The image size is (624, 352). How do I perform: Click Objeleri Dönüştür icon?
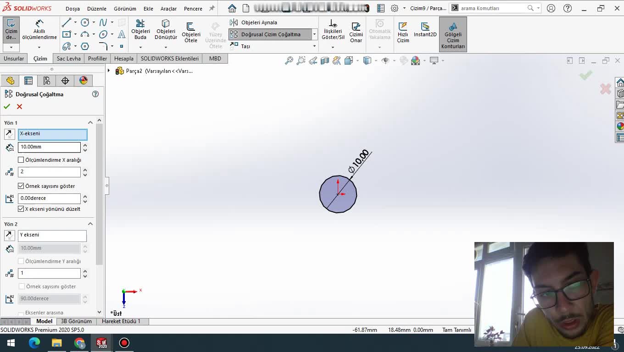[x=166, y=30]
